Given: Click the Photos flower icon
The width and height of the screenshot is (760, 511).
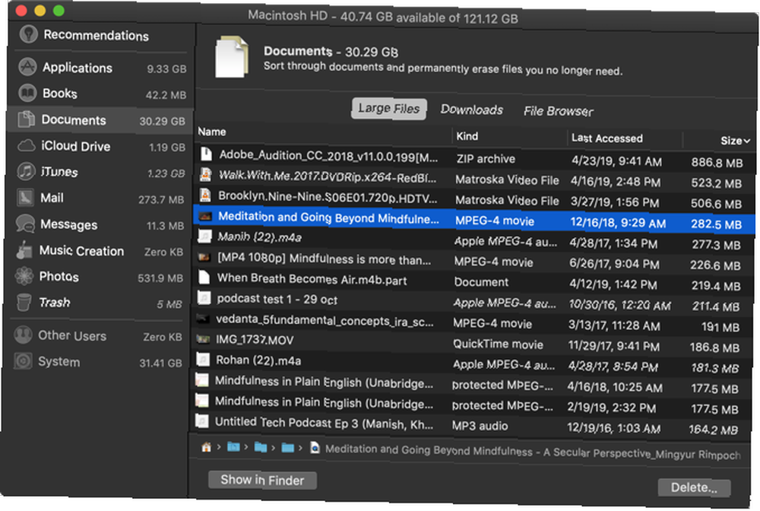Looking at the screenshot, I should (24, 276).
